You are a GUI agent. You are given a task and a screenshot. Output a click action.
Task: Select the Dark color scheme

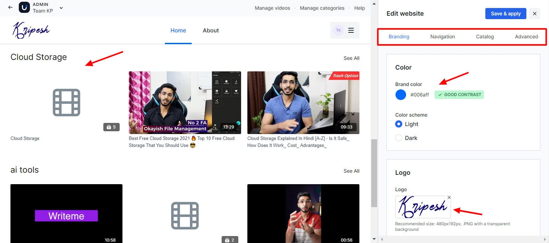coord(399,138)
